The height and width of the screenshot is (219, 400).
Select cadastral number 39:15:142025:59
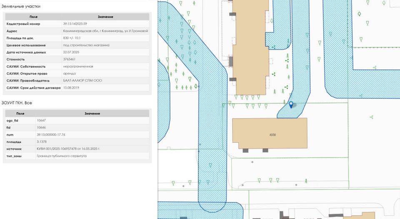point(75,24)
